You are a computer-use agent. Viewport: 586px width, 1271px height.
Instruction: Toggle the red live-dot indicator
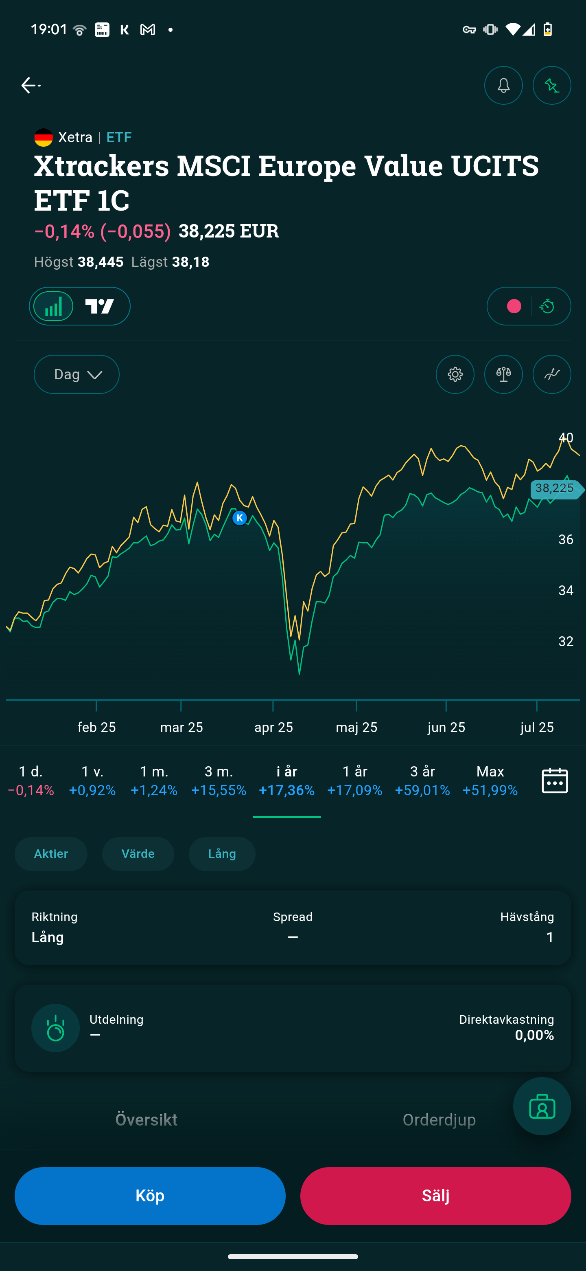[x=514, y=306]
